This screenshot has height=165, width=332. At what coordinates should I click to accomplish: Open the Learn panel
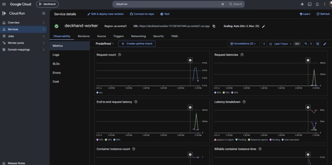point(305,14)
